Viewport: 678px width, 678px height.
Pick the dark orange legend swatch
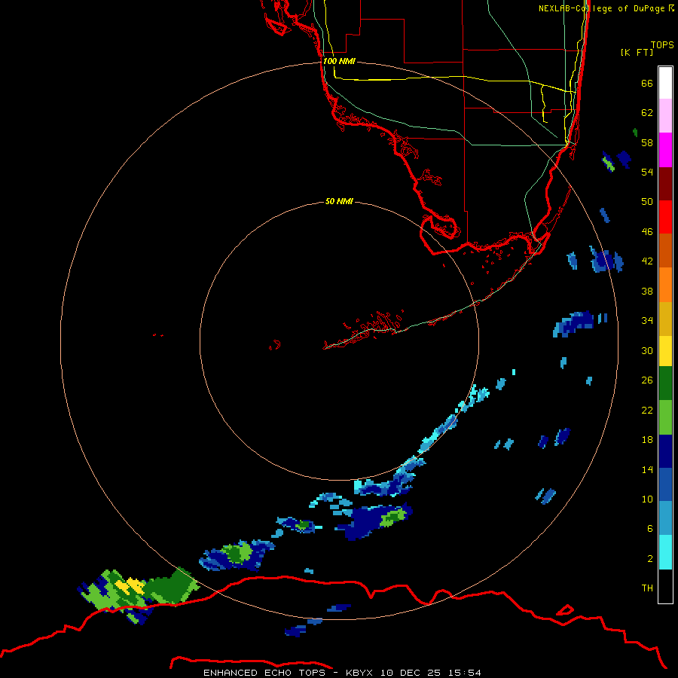coord(665,251)
